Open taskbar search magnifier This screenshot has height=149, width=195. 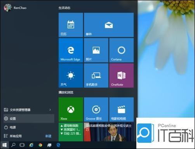[13, 145]
